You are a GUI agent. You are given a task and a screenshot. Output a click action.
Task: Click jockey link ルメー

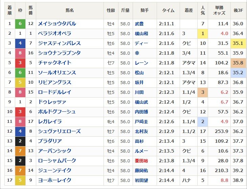click(141, 151)
